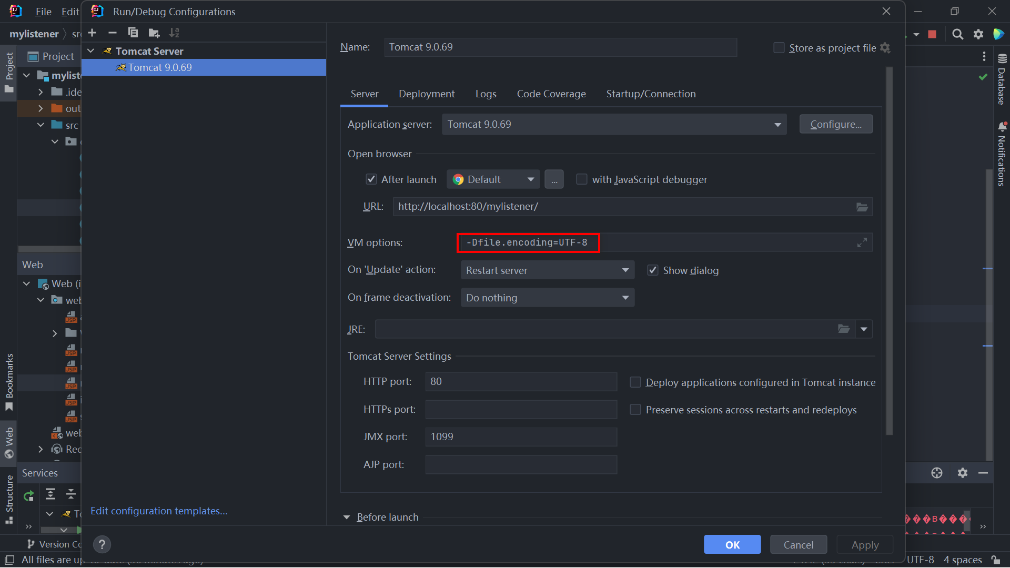Click the Sort Configurations icon
This screenshot has width=1010, height=568.
pos(174,33)
